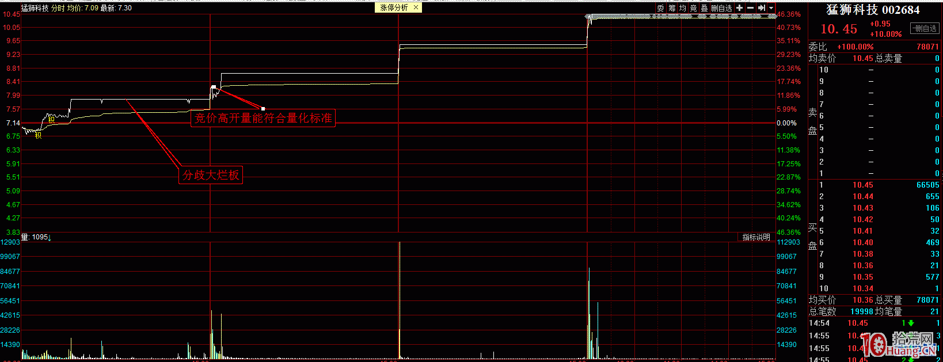Close the 涨停分析 tab
This screenshot has width=943, height=362.
[416, 7]
